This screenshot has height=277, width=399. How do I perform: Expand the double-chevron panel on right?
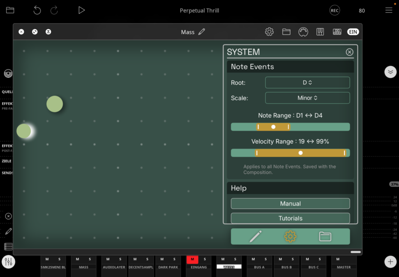coord(390,72)
